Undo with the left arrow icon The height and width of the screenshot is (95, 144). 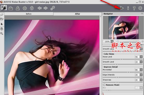tap(40, 8)
